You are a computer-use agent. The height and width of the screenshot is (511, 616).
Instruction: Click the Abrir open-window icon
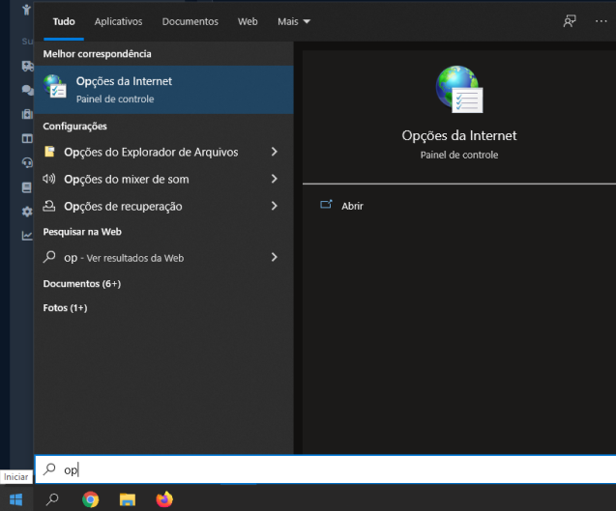click(x=326, y=205)
